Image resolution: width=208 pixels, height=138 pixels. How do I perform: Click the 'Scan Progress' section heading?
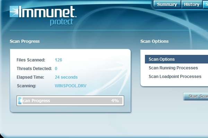(25, 41)
